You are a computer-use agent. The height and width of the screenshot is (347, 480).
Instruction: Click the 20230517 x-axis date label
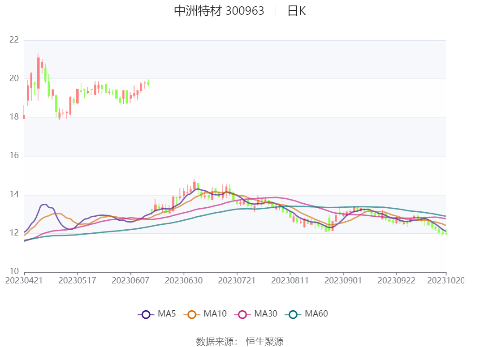click(x=78, y=280)
